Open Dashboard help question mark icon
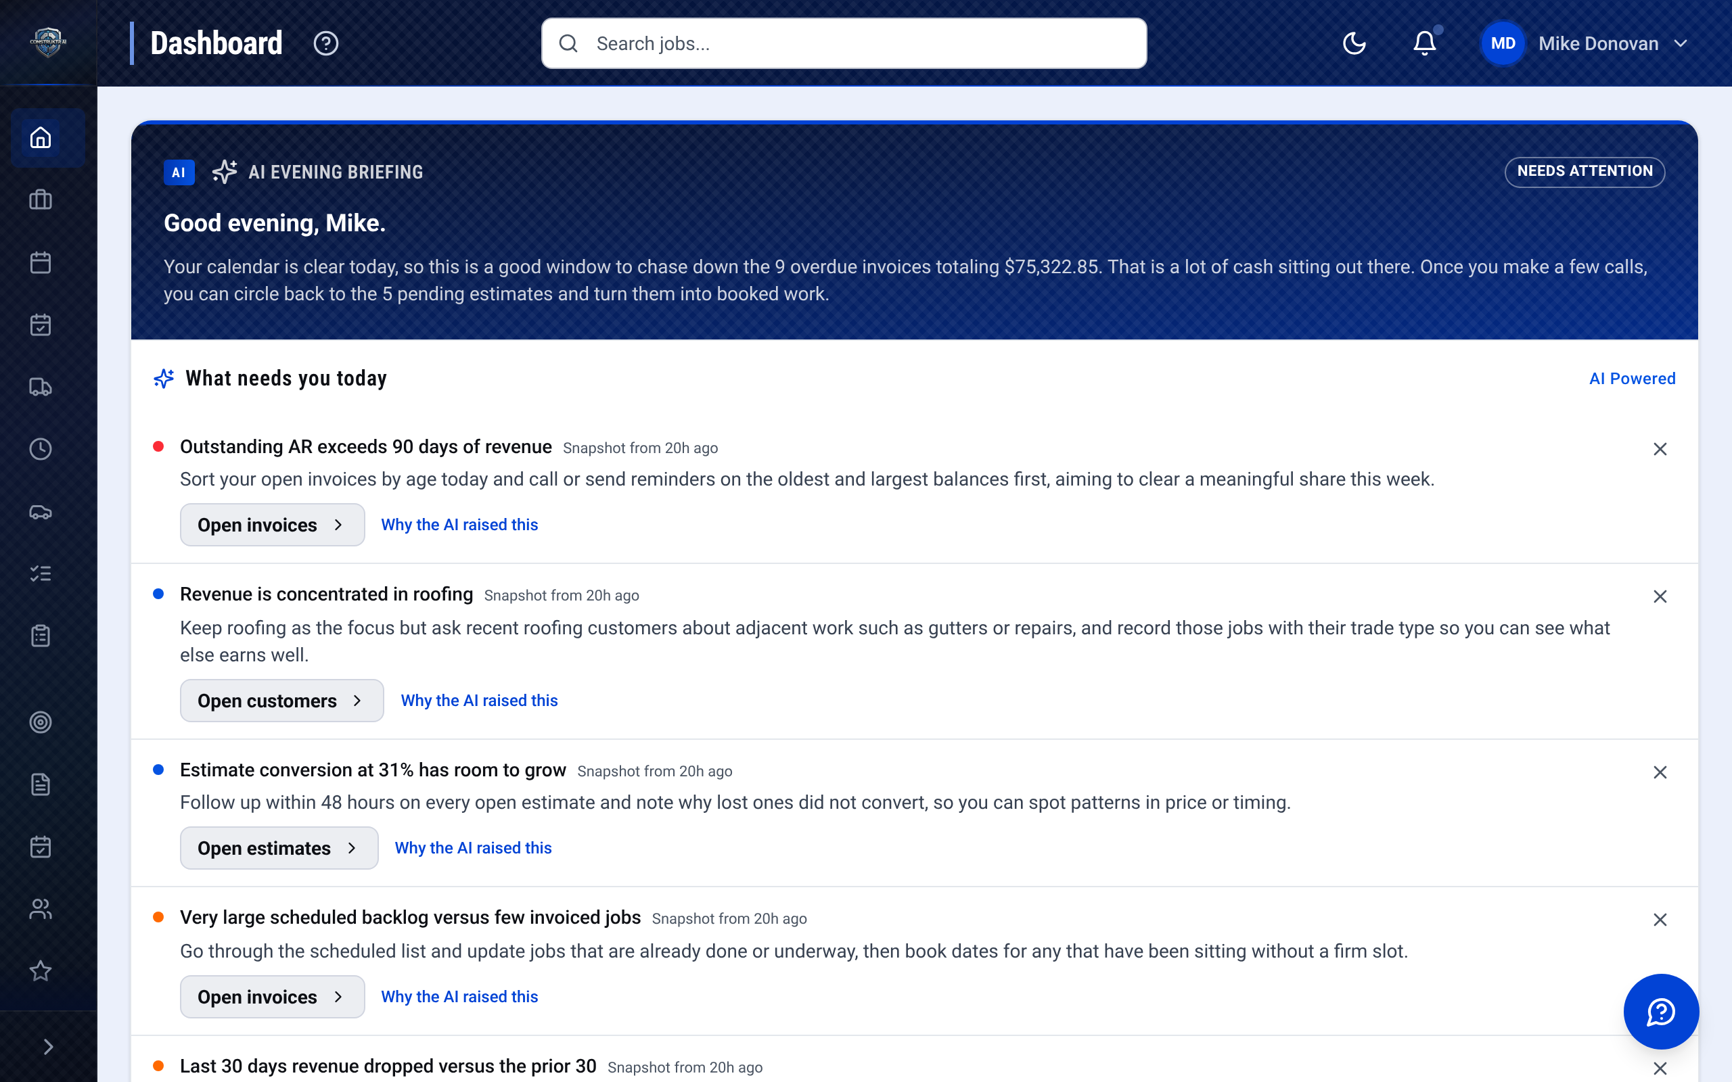The width and height of the screenshot is (1732, 1082). tap(325, 44)
